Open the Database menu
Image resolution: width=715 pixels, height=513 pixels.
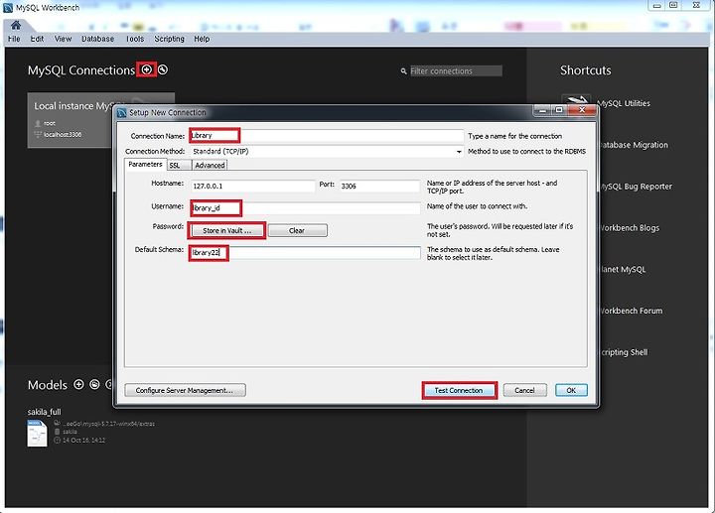coord(97,39)
